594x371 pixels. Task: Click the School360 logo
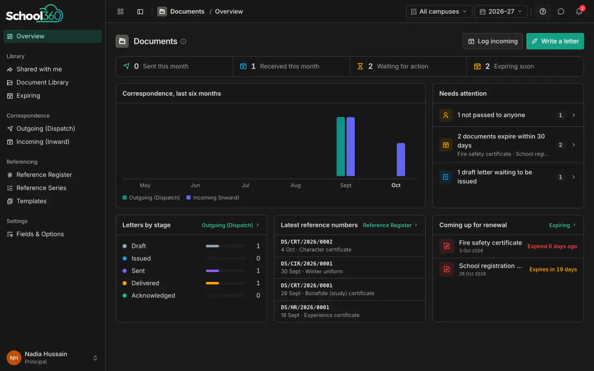click(x=35, y=14)
